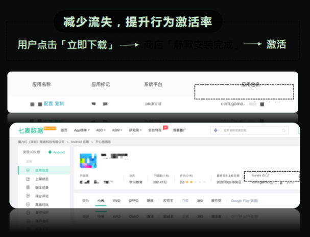This screenshot has height=237, width=310.
Task: Click the Android robot icon in sidebar
Action: point(50,152)
